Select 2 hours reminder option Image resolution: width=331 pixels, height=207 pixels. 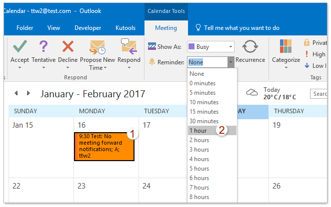tap(212, 140)
